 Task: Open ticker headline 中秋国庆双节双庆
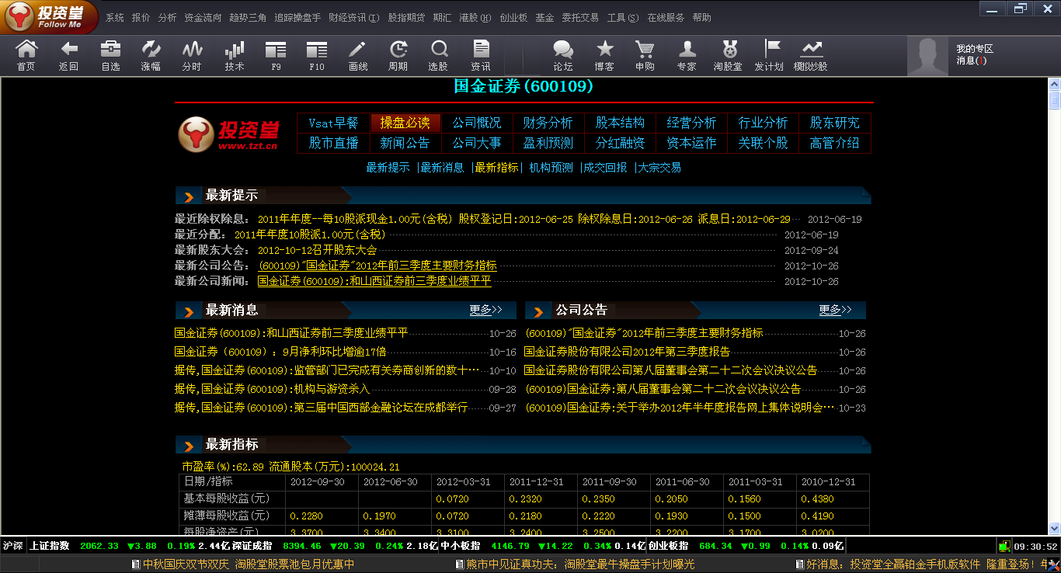point(185,564)
